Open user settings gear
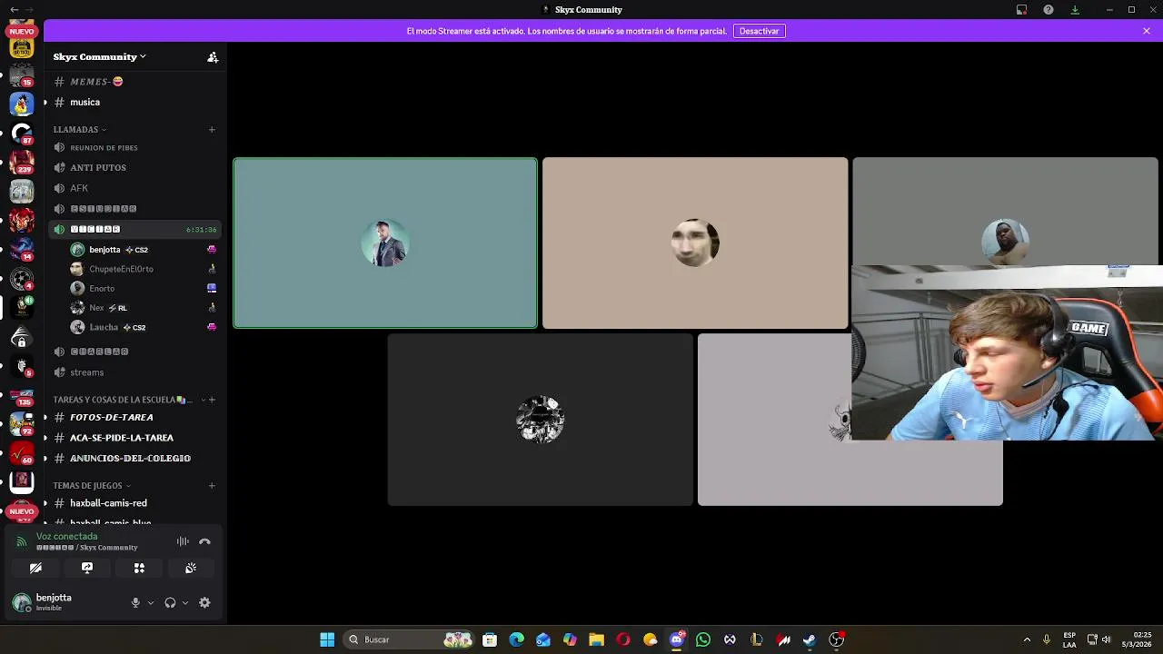1163x654 pixels. [x=204, y=602]
